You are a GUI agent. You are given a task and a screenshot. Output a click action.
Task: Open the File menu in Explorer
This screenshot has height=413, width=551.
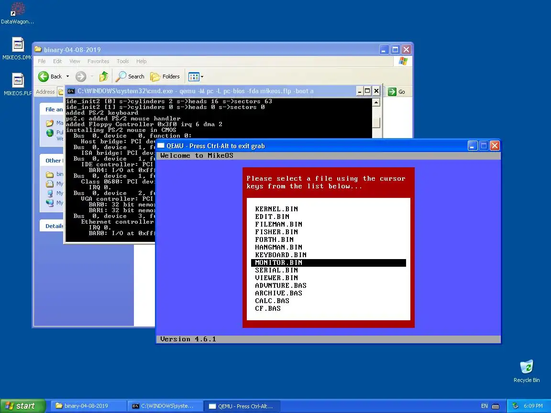pos(42,61)
